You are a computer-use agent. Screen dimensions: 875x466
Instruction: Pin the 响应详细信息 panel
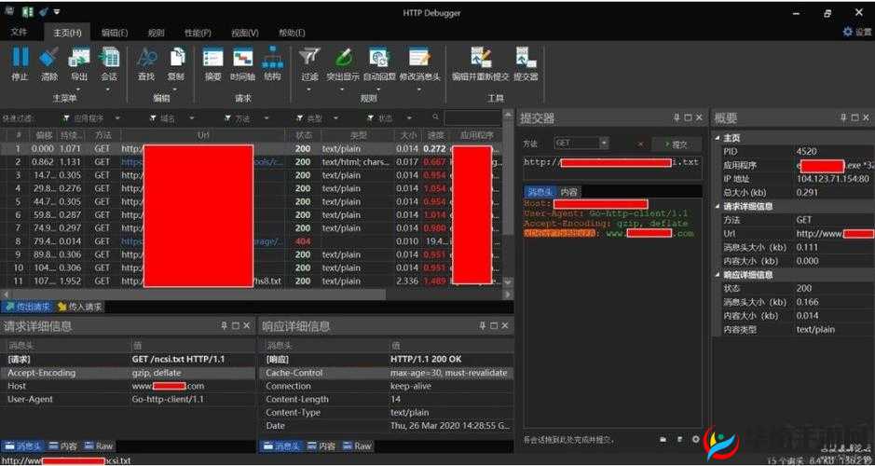point(482,325)
